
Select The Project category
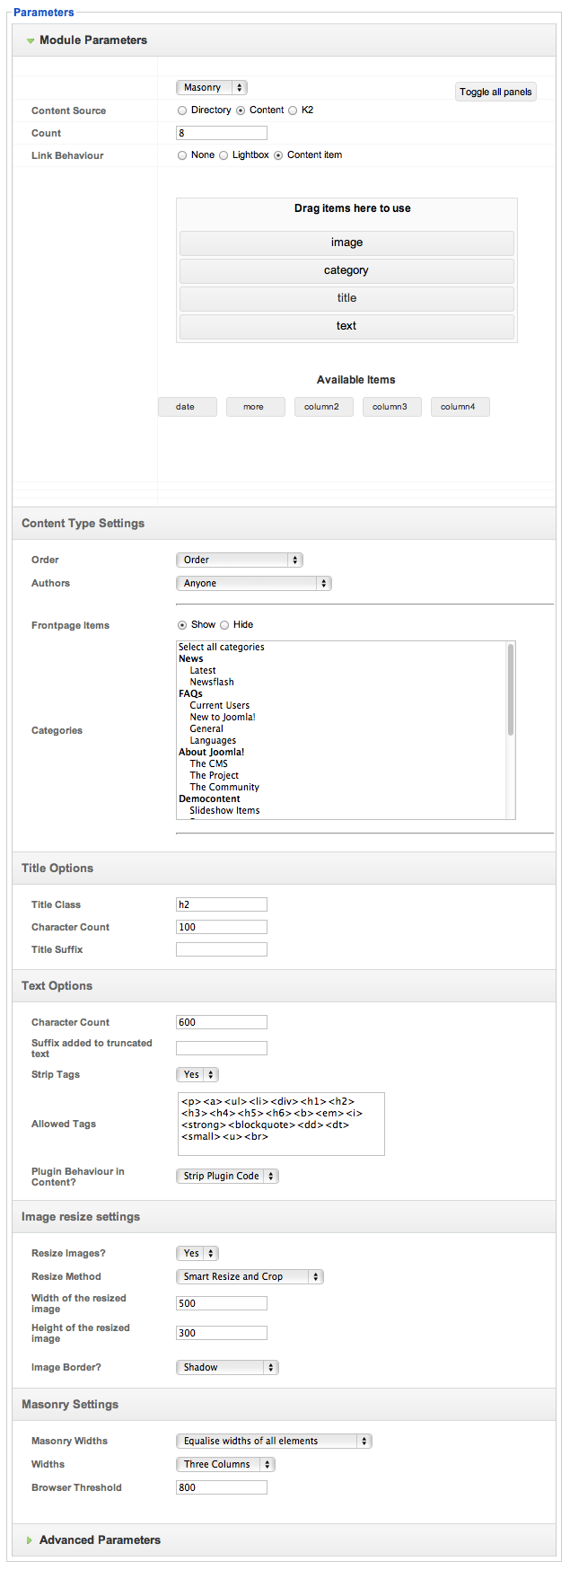tap(215, 775)
